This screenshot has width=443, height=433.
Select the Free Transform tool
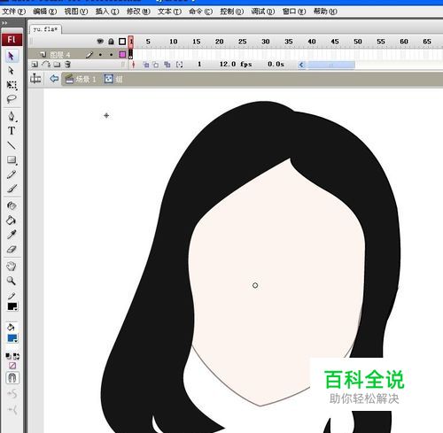[12, 85]
